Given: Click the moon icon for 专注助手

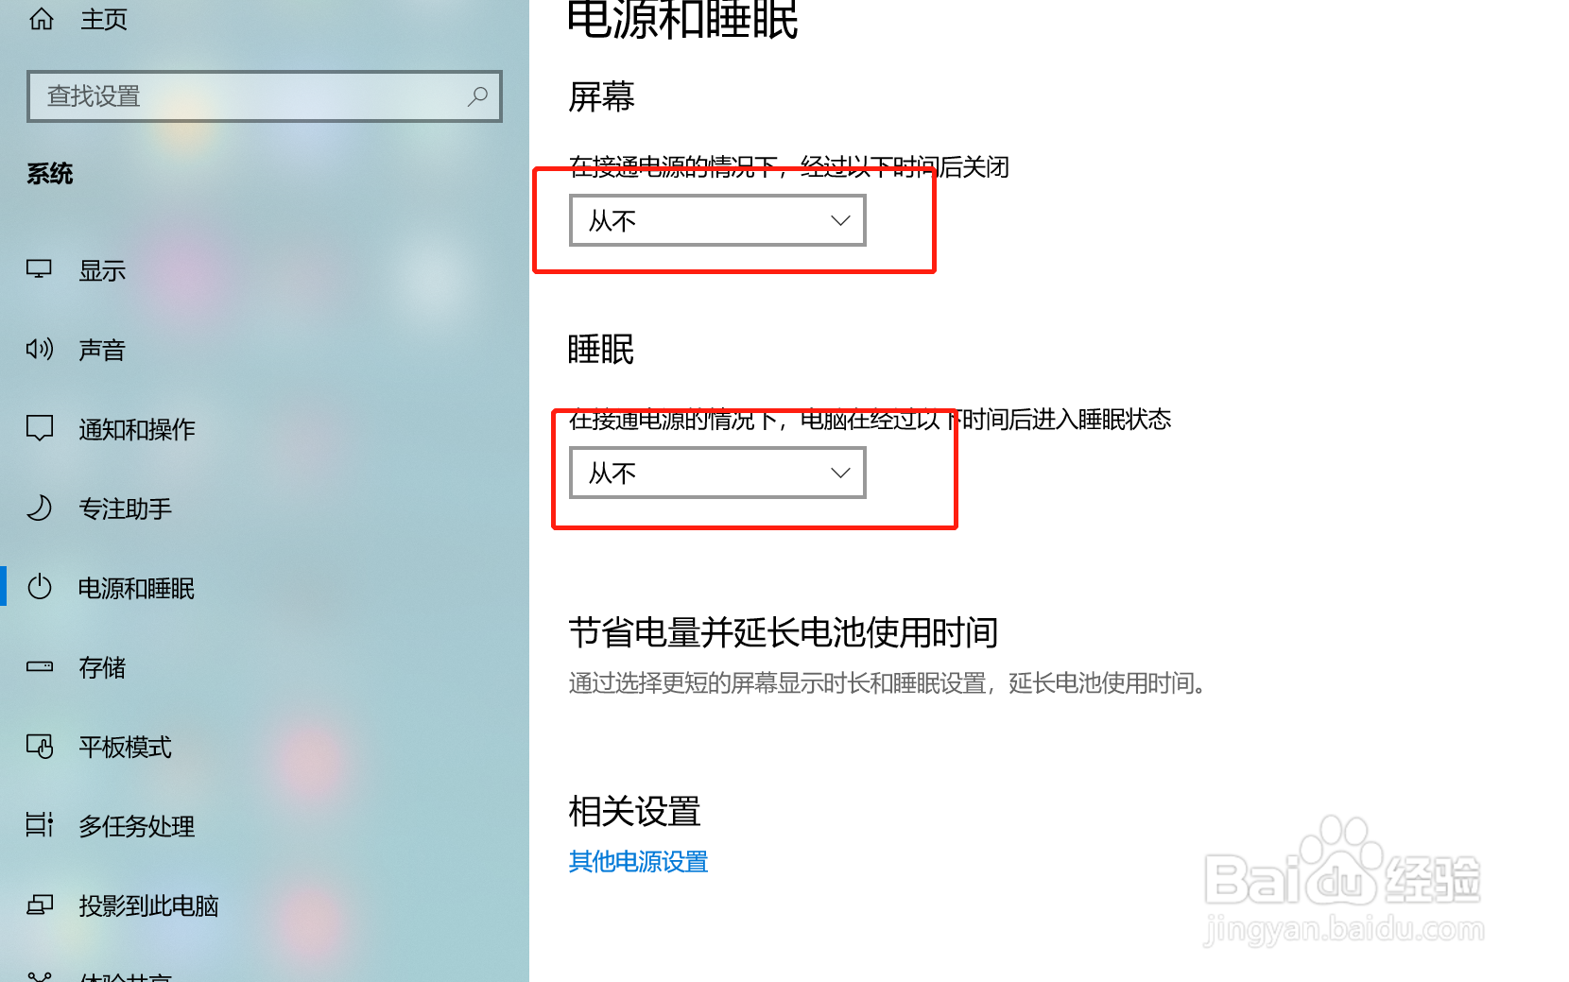Looking at the screenshot, I should pos(39,508).
